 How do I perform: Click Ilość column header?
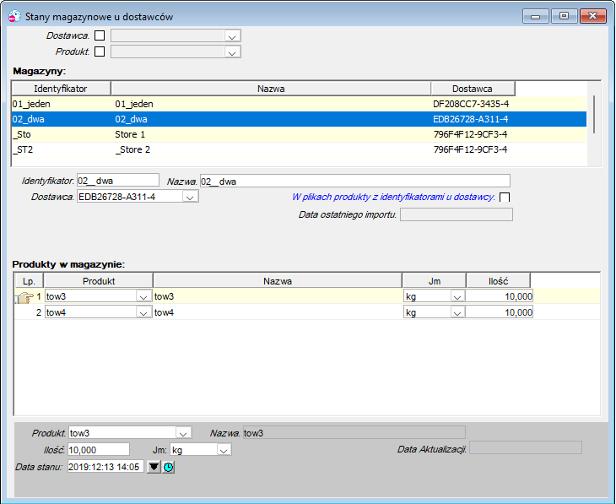(498, 281)
